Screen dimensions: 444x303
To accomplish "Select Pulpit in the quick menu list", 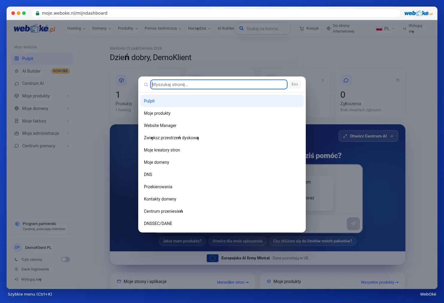I will [x=222, y=101].
